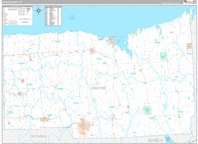The width and height of the screenshot is (198, 144).
Task: Click '2026 ZIP Code Premium Edition' text
Action: click(171, 3)
